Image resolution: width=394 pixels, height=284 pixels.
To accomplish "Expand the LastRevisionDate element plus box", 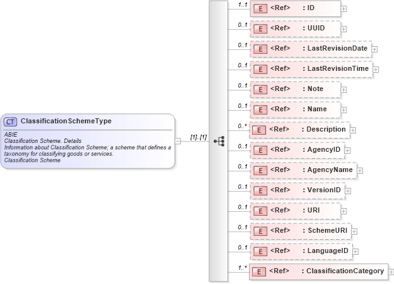I will click(374, 49).
